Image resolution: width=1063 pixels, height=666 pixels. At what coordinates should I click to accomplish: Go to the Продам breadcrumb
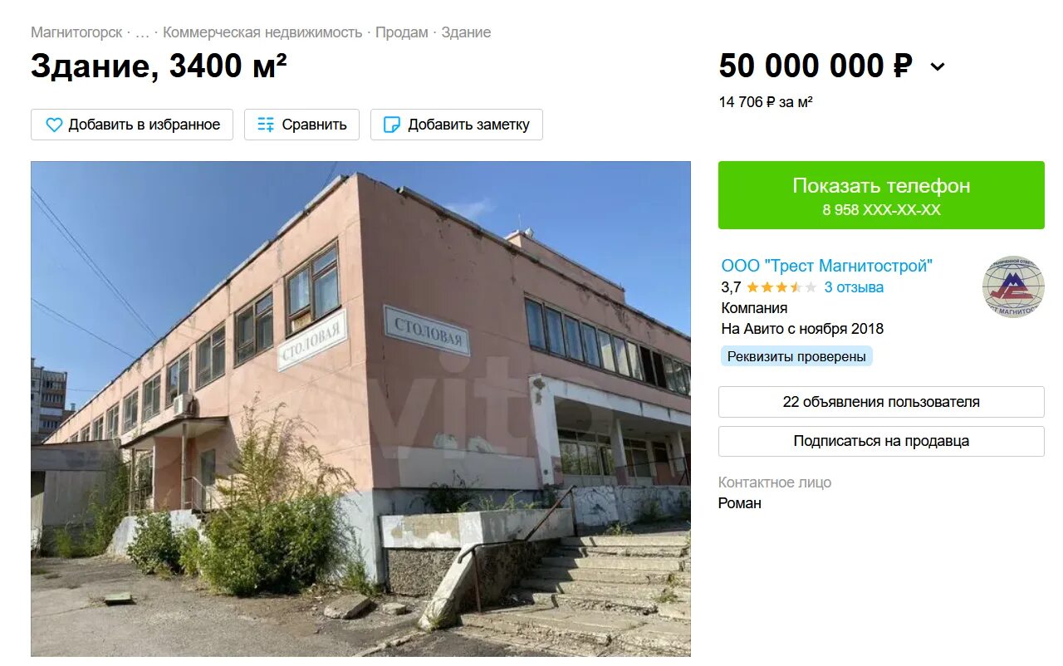click(x=402, y=32)
